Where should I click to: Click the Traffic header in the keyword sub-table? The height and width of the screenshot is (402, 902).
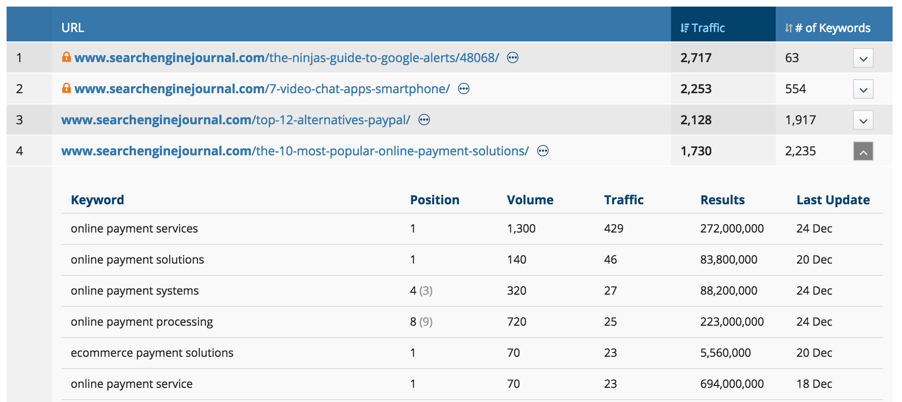click(624, 200)
